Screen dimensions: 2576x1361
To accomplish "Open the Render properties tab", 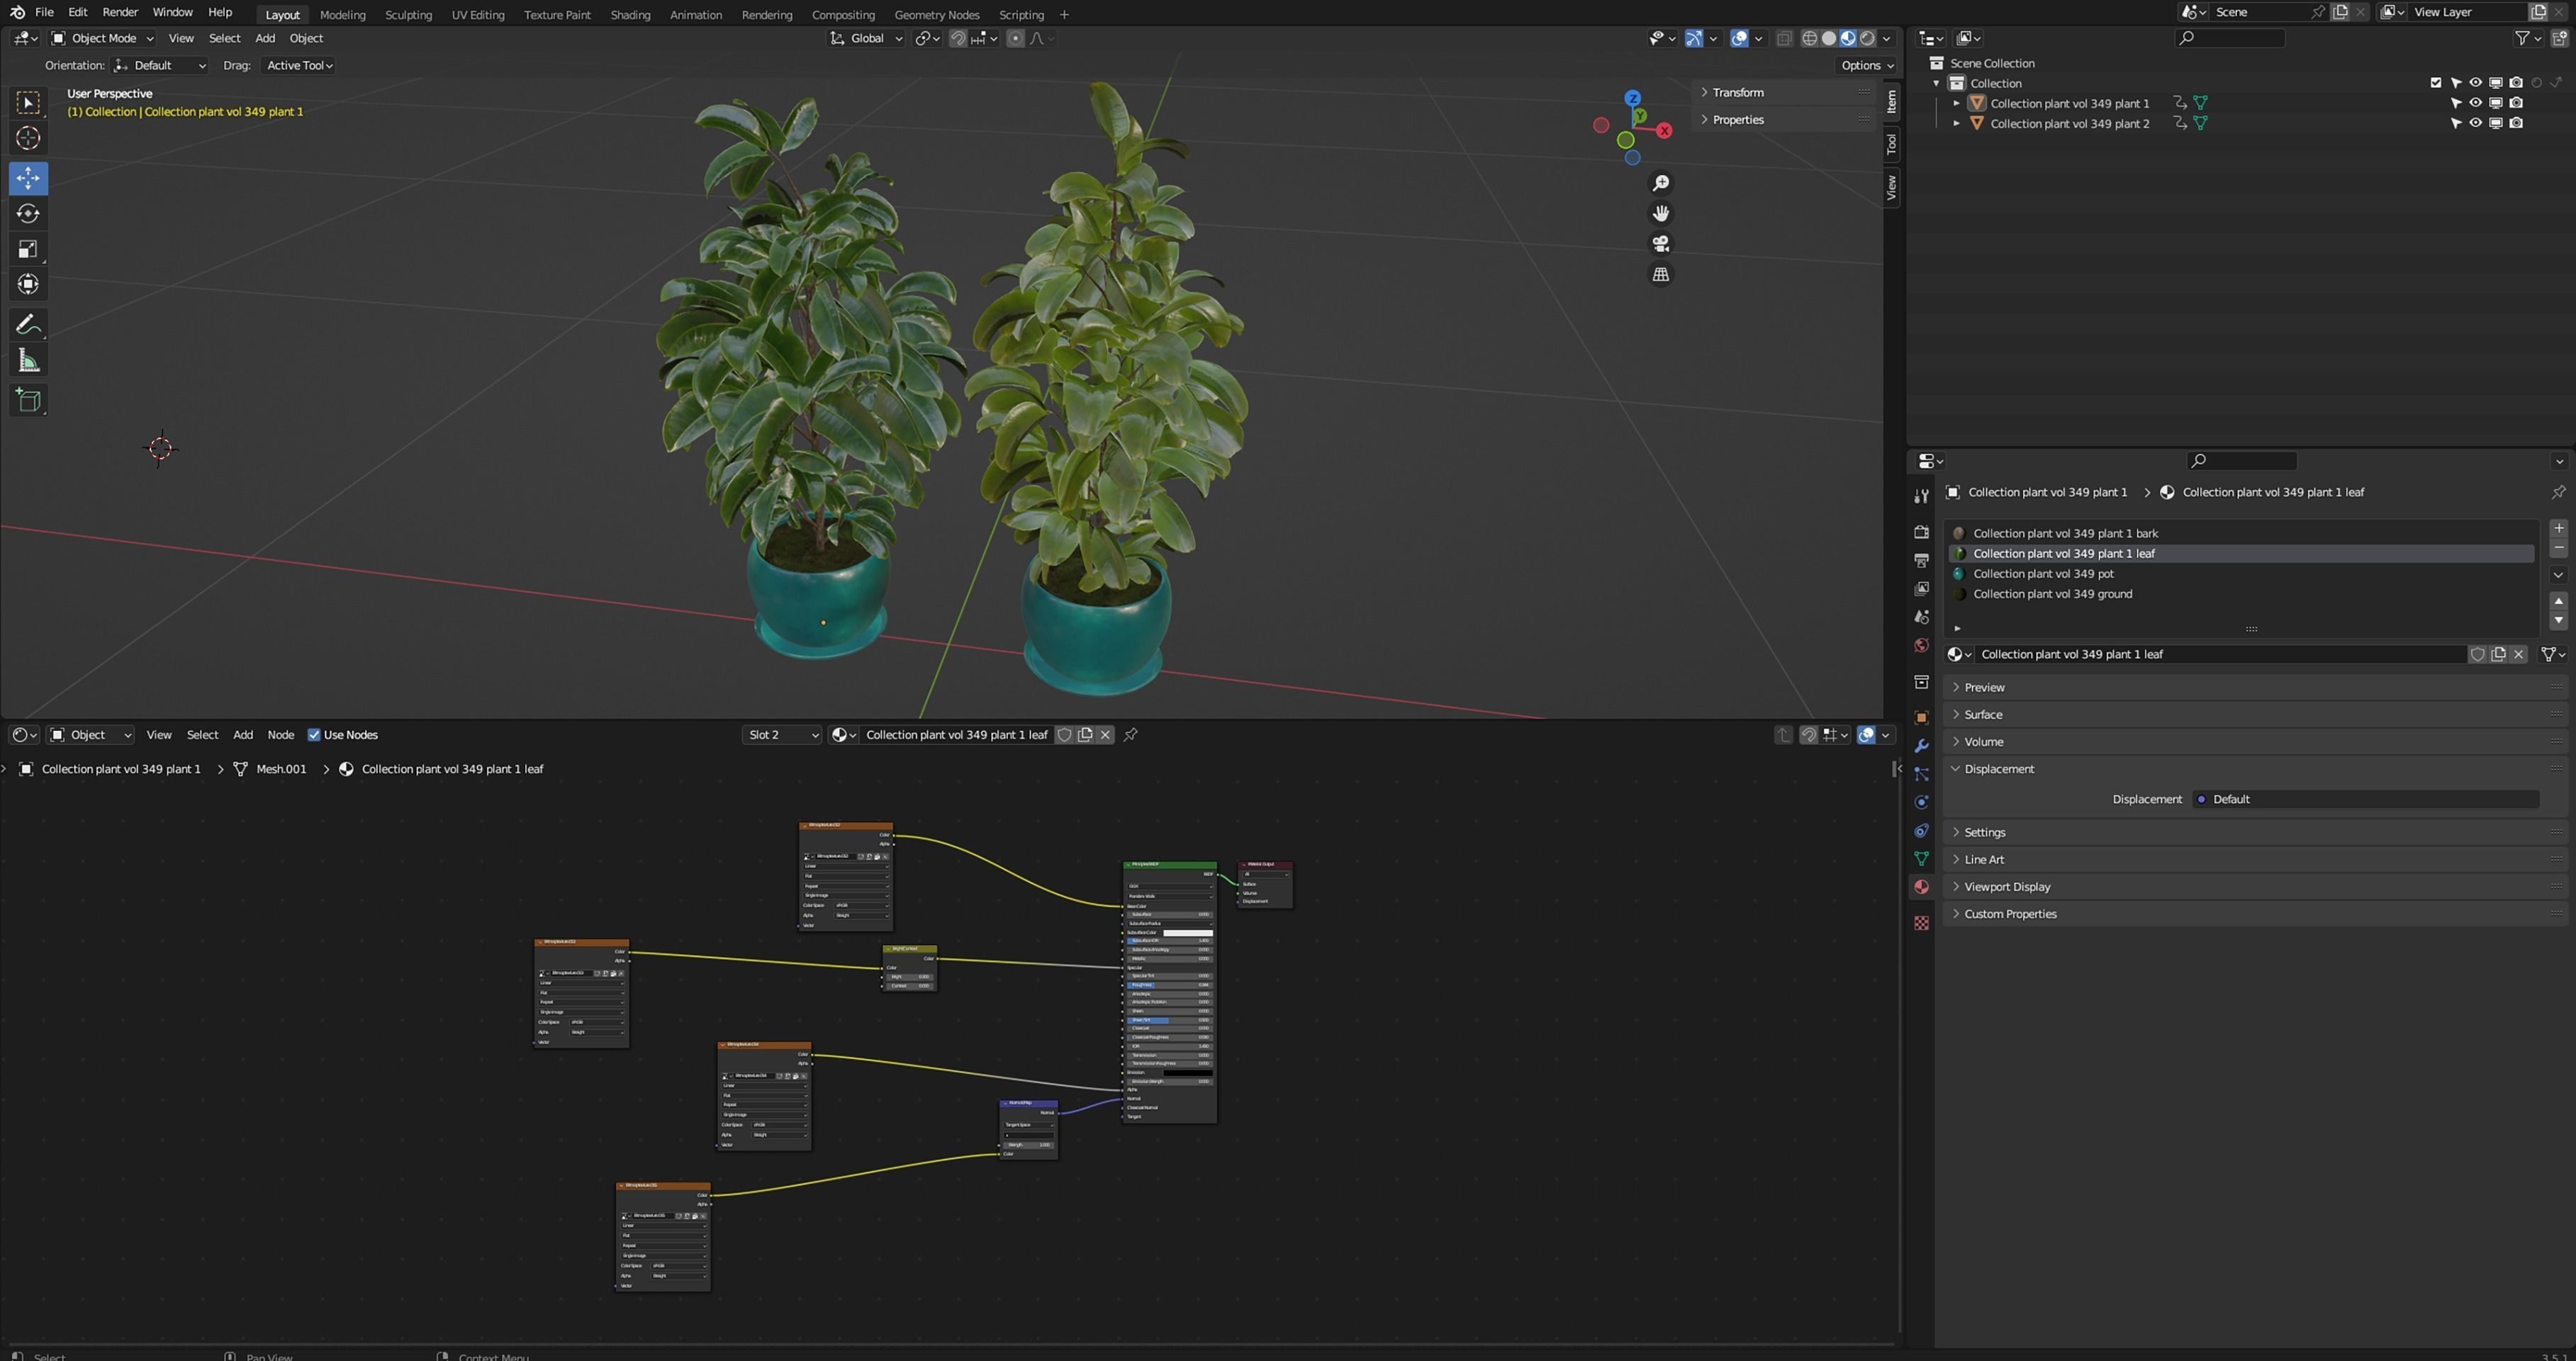I will tap(1921, 532).
